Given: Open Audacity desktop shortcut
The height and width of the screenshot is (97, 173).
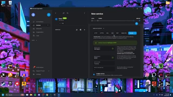Looking at the screenshot, I should point(24,75).
